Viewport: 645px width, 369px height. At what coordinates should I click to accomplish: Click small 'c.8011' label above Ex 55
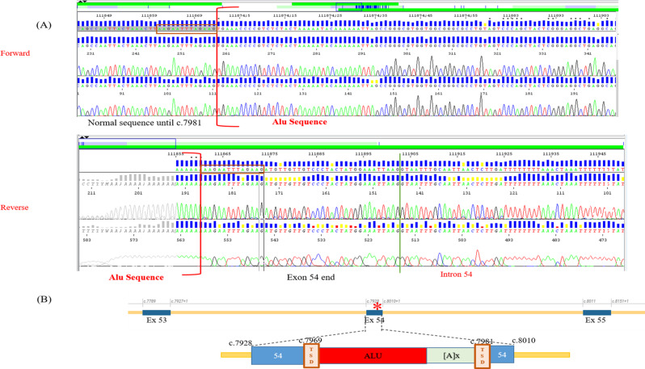pyautogui.click(x=589, y=301)
